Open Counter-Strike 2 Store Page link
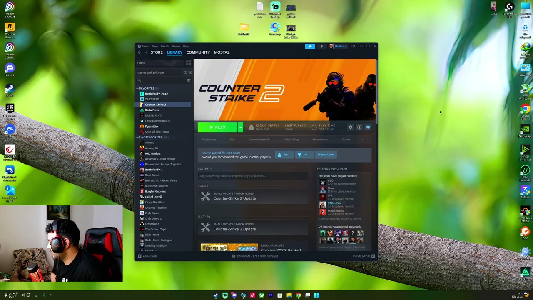 click(x=209, y=140)
